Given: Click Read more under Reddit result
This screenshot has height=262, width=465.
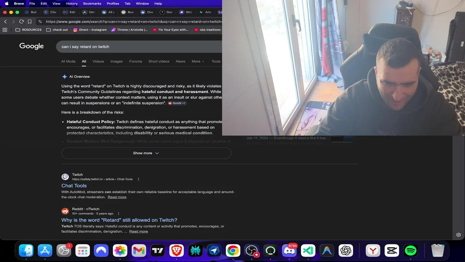Looking at the screenshot, I should (x=138, y=231).
